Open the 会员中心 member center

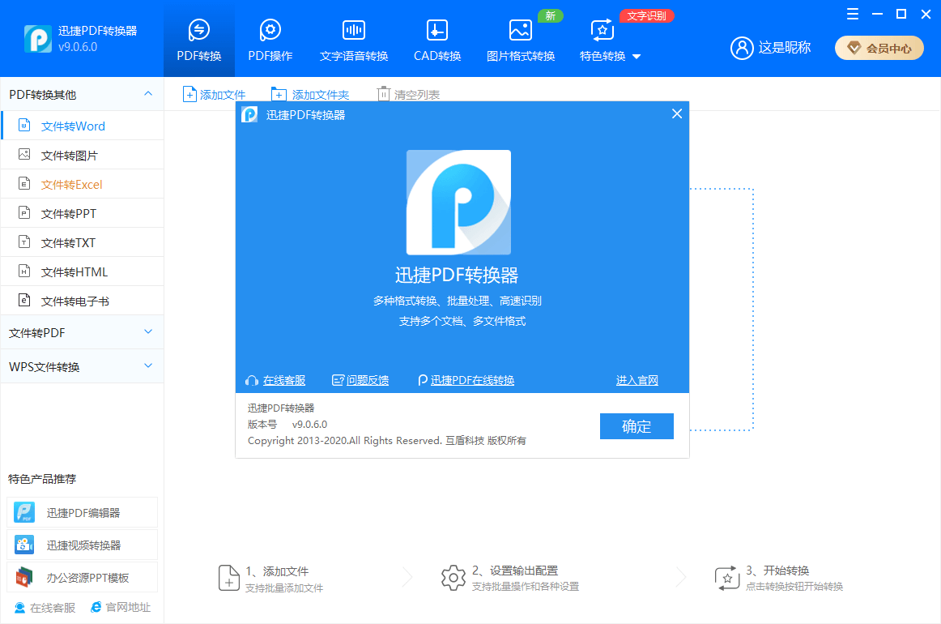[x=879, y=48]
